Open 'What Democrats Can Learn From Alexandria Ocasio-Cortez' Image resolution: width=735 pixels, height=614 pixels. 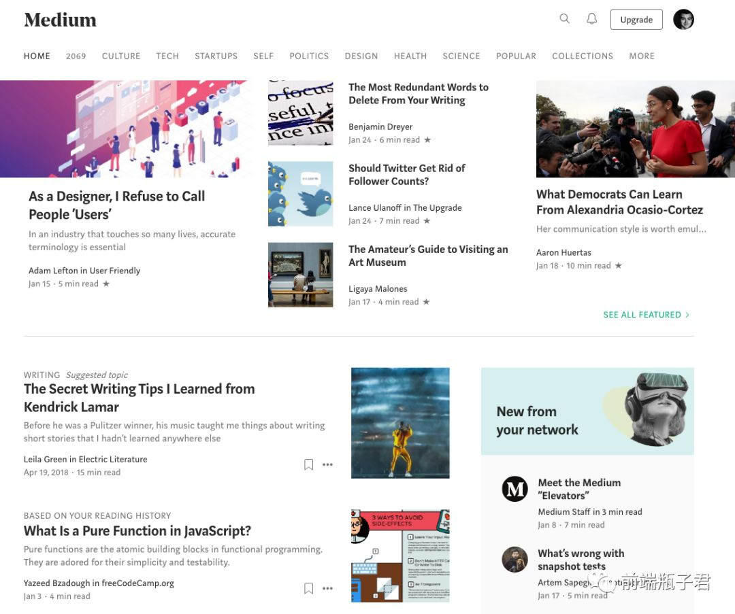click(x=619, y=202)
